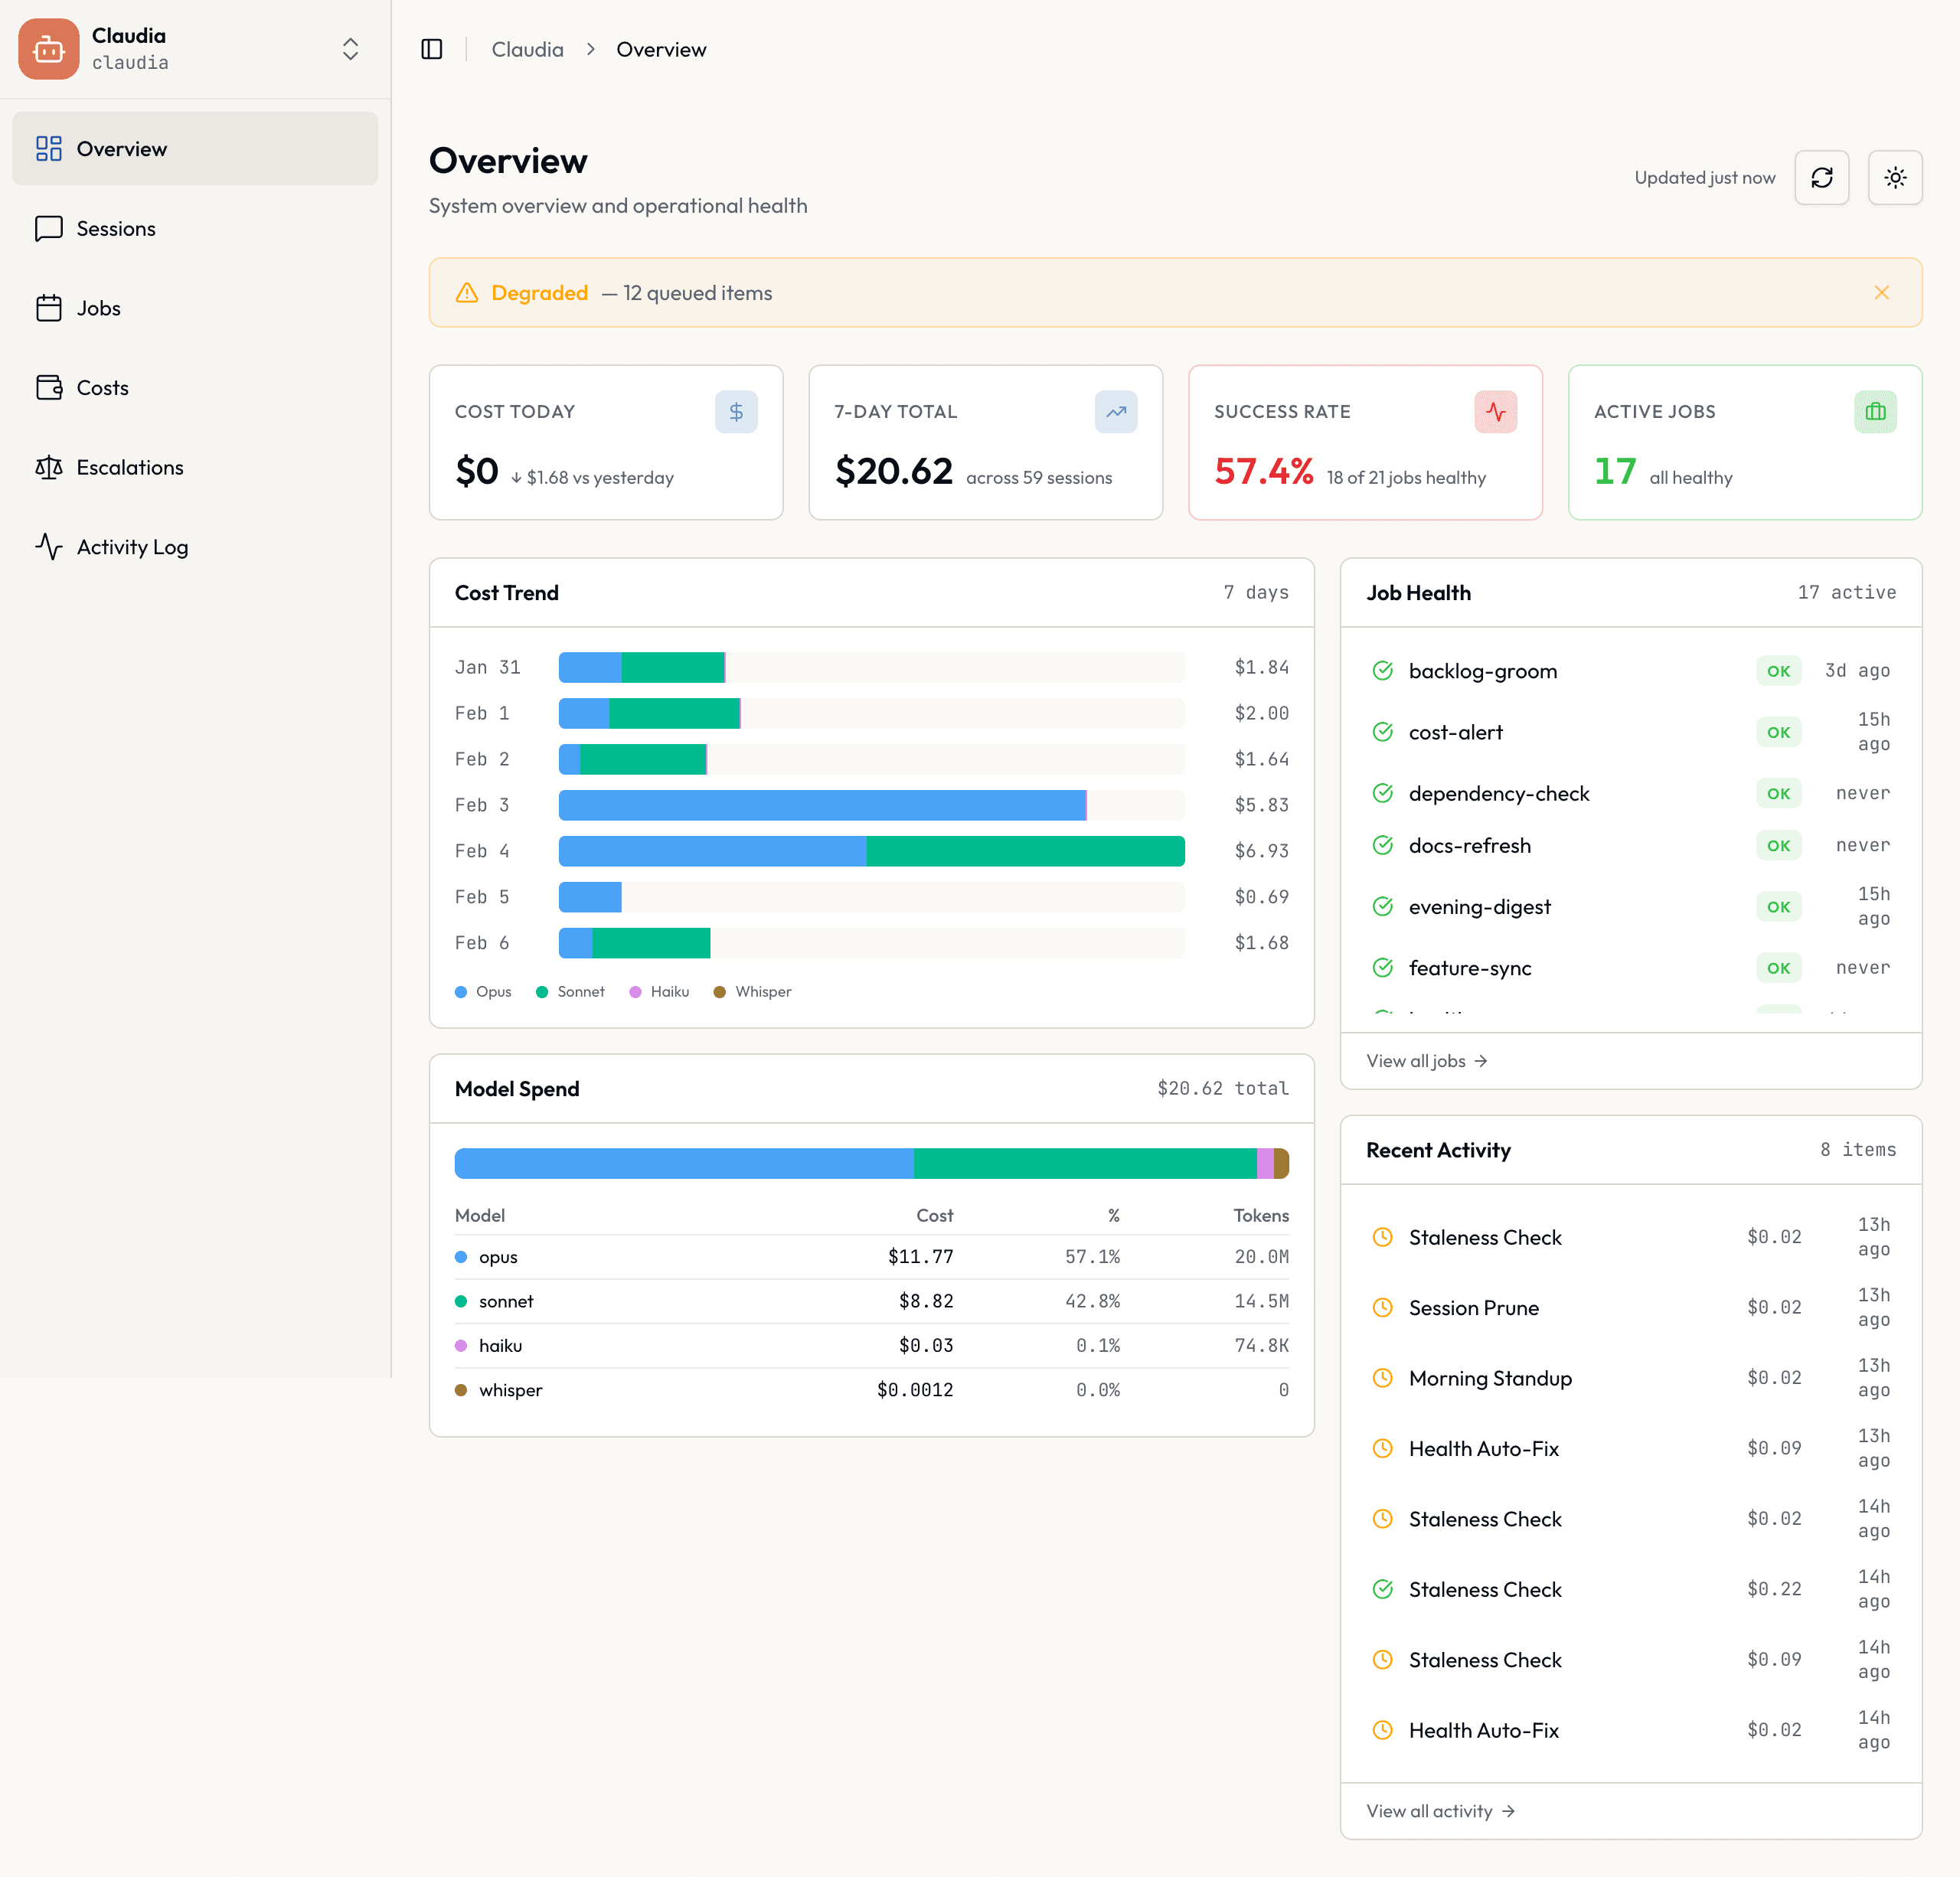Select Overview in the sidebar menu
The height and width of the screenshot is (1877, 1960).
click(121, 148)
